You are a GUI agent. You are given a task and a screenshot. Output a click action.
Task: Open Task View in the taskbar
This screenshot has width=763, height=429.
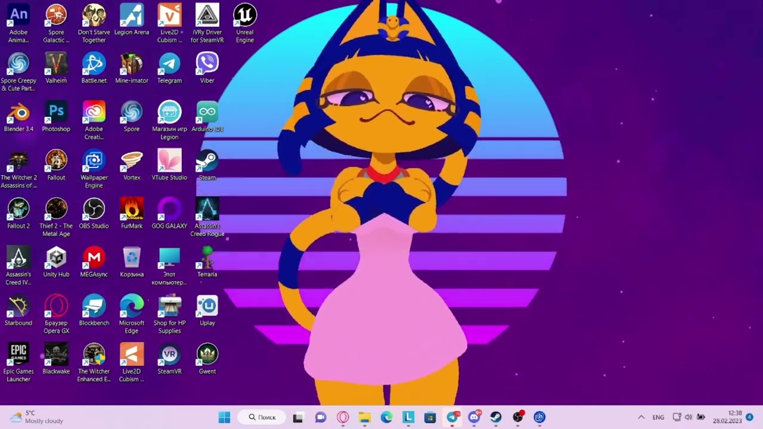coord(298,417)
